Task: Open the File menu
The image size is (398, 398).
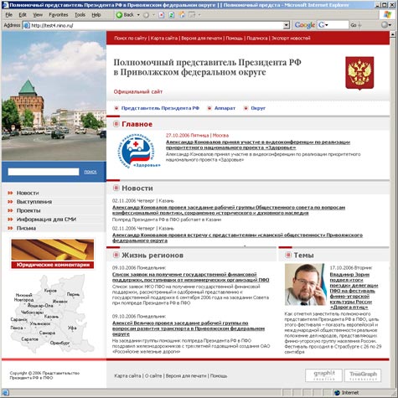Action: click(x=8, y=15)
